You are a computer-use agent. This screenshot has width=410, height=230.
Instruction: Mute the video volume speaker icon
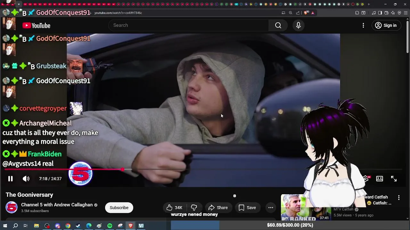point(26,179)
